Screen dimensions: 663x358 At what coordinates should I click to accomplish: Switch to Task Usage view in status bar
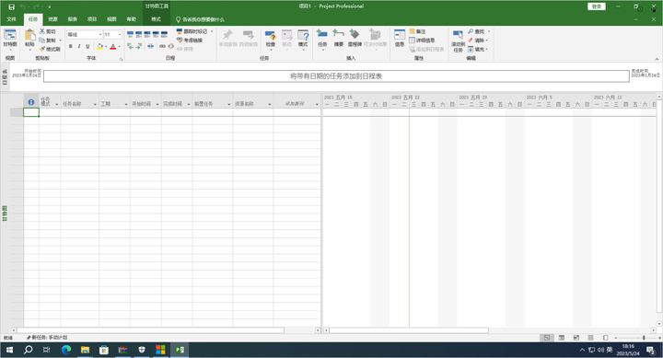562,337
